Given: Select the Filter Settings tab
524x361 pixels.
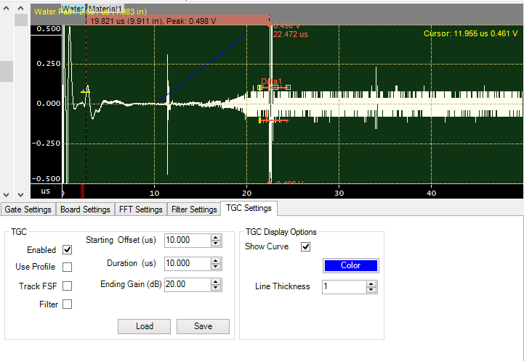Looking at the screenshot, I should [x=193, y=209].
